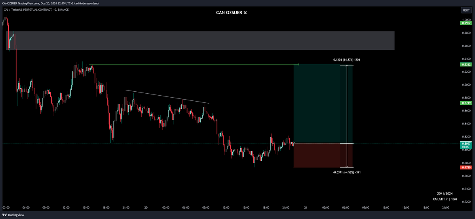Select the profit label 0.1204 (14.87%) 1204
This screenshot has height=219, width=475.
click(347, 60)
